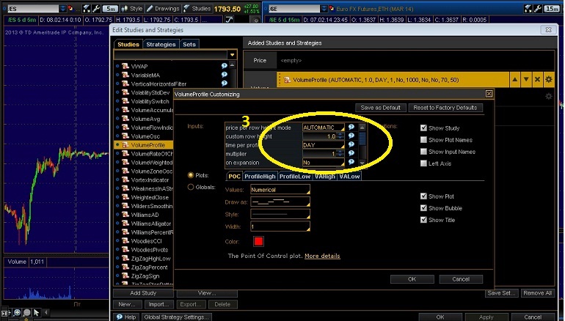Select the VAHigh plot tab
Screen dimensions: 565x321
click(324, 177)
